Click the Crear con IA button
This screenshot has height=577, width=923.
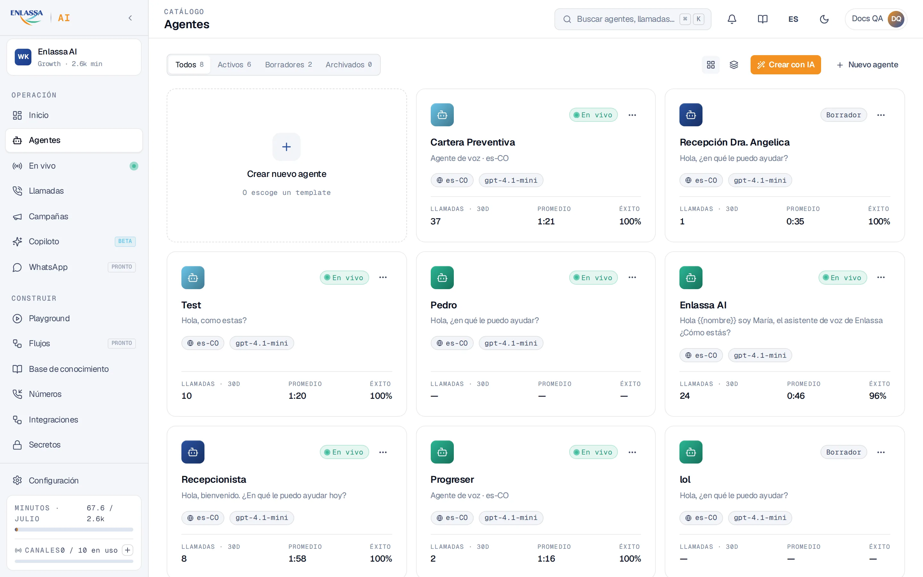click(x=785, y=64)
